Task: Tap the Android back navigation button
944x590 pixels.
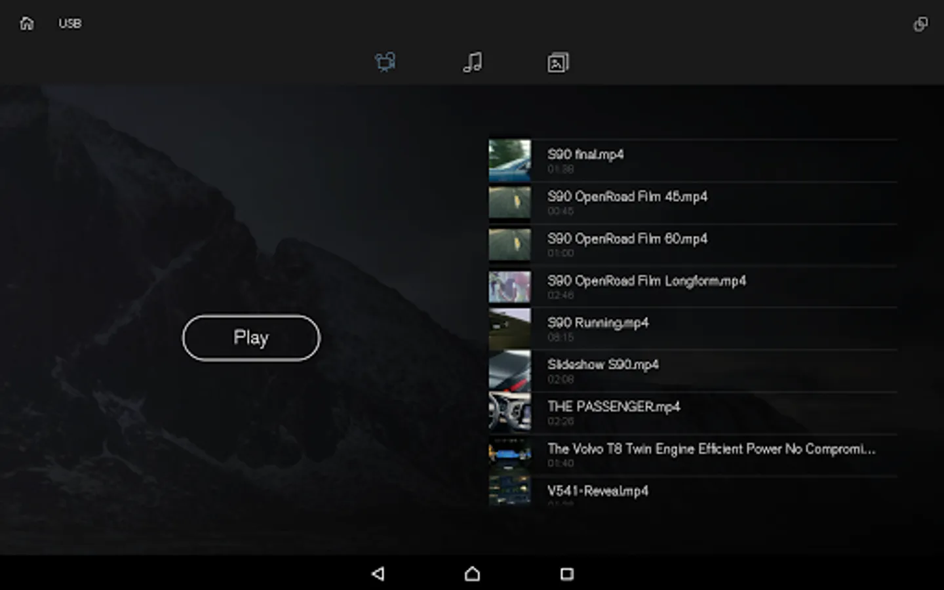Action: pos(378,574)
